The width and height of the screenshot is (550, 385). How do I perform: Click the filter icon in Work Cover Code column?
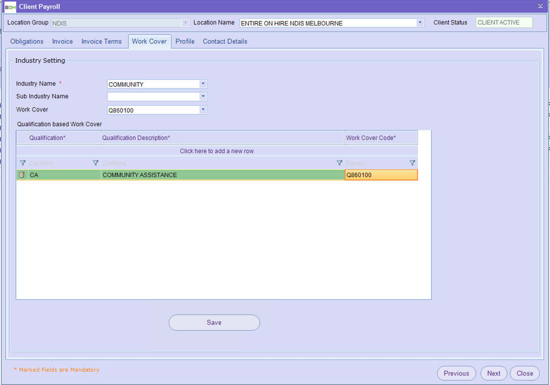point(412,163)
